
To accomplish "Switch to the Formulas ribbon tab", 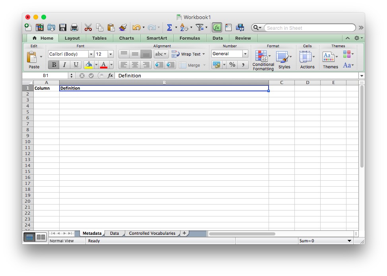I will pos(190,38).
